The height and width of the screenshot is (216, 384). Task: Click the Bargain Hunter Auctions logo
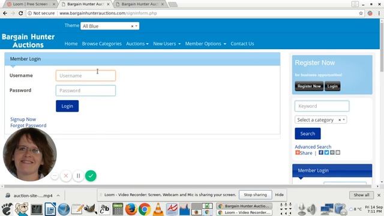tap(28, 41)
